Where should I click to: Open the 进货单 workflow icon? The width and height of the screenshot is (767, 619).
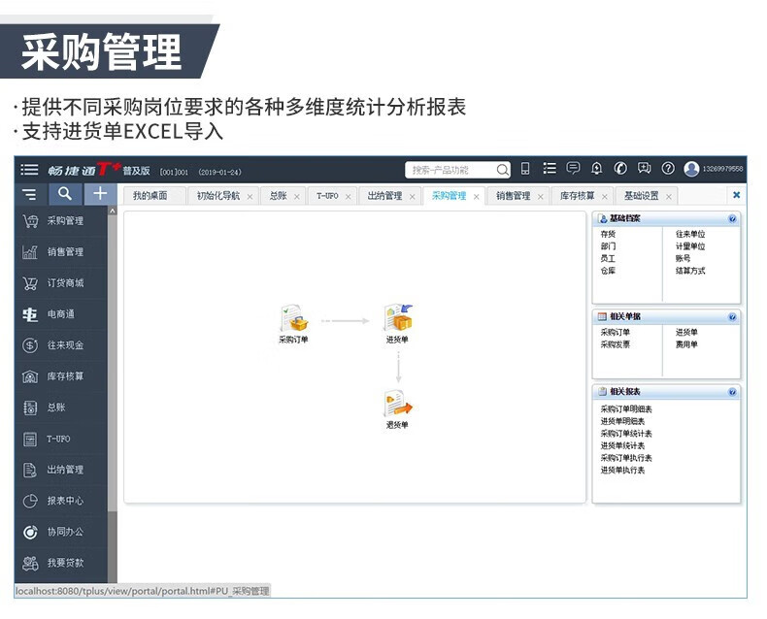coord(397,318)
